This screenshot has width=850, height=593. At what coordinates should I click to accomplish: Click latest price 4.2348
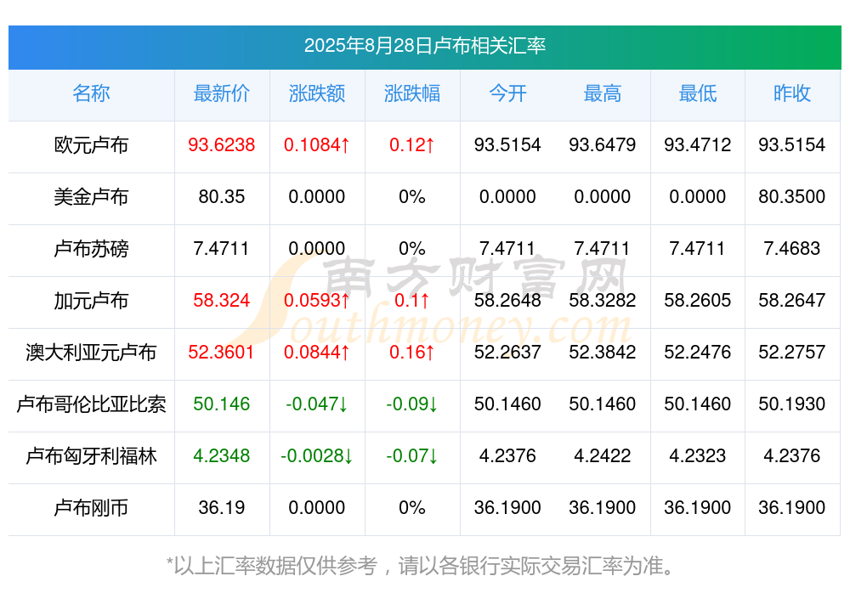pos(222,456)
